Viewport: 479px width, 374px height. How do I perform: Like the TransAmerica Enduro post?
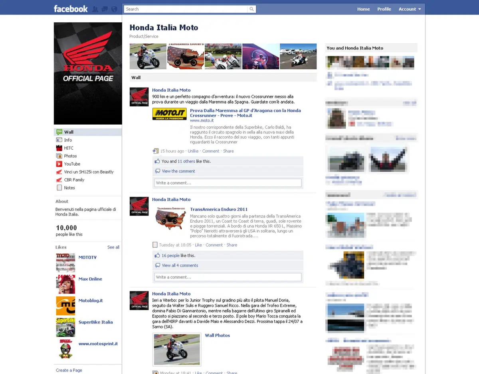pos(198,245)
